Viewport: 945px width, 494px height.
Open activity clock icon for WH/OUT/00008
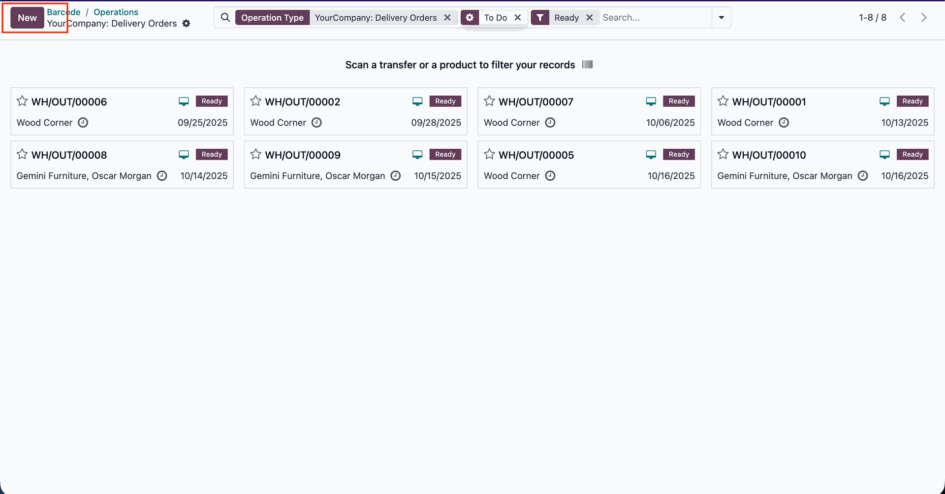162,176
